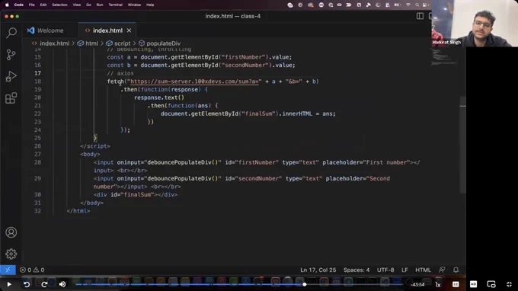The image size is (518, 291).
Task: Click the code minimap
Action: 445,56
